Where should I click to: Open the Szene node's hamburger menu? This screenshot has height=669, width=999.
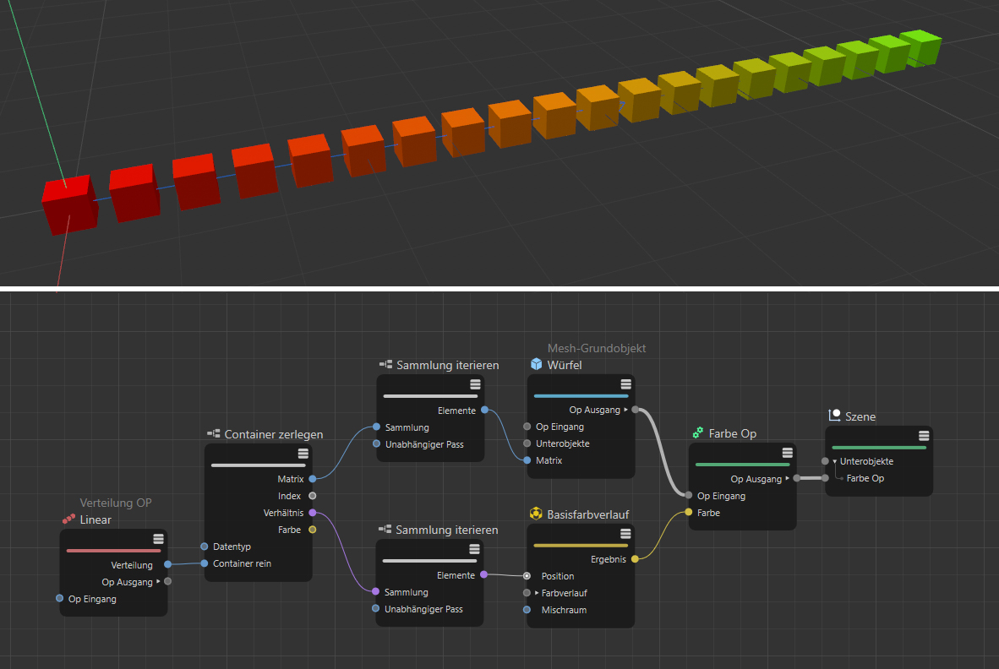(x=924, y=436)
